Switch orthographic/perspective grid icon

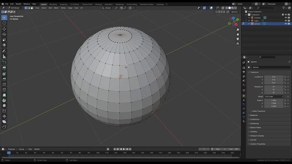[x=238, y=44]
